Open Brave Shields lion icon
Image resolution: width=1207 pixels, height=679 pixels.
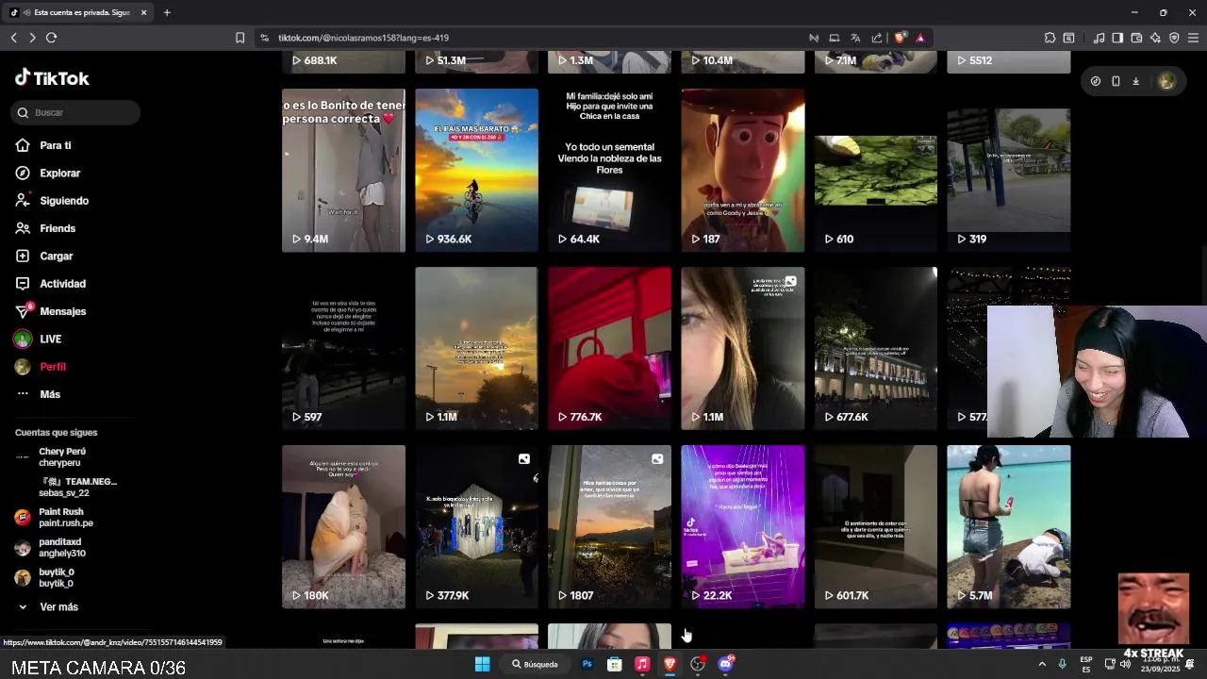901,38
